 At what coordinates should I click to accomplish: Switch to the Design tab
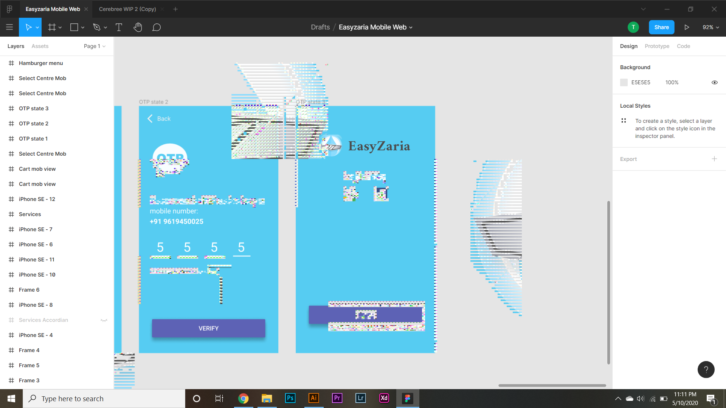click(x=628, y=46)
